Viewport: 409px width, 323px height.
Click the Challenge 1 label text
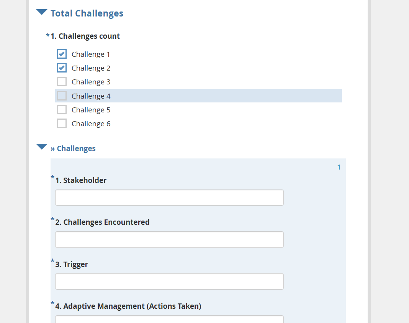click(x=91, y=54)
